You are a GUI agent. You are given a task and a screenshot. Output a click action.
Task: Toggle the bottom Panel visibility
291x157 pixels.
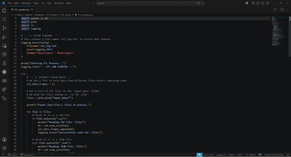262,3
